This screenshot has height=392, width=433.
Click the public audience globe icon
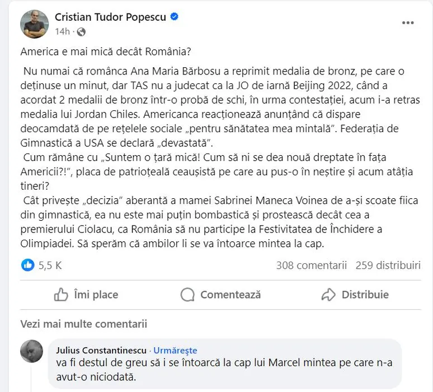tap(82, 32)
